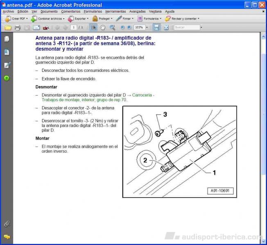This screenshot has width=267, height=245.
Task: Toggle fit full page view
Action: (x=166, y=27)
